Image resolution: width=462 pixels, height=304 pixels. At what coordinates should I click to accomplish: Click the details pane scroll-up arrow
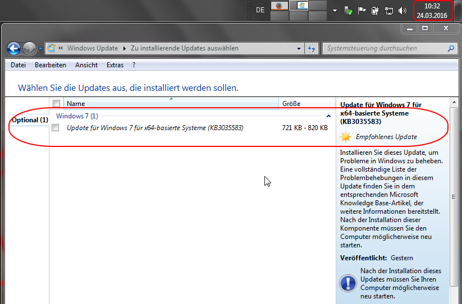[x=454, y=103]
